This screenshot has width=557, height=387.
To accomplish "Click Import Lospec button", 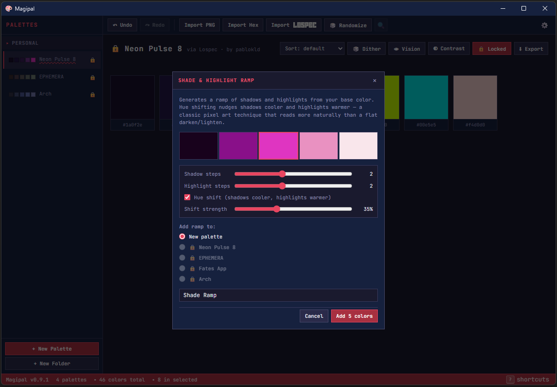I will (294, 25).
